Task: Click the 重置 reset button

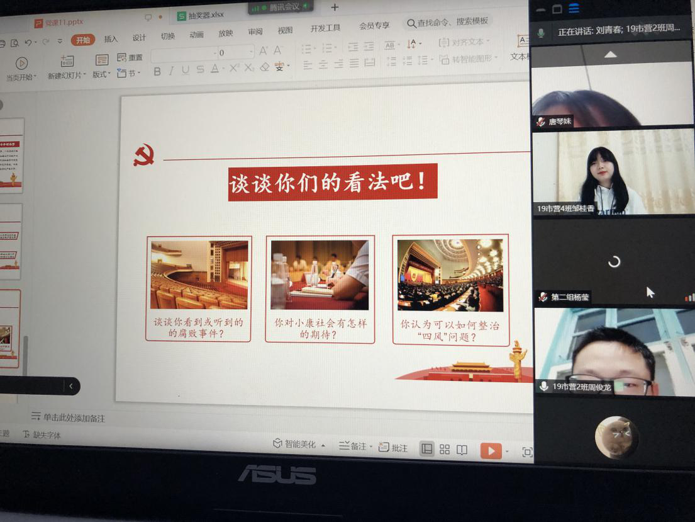Action: pos(130,57)
